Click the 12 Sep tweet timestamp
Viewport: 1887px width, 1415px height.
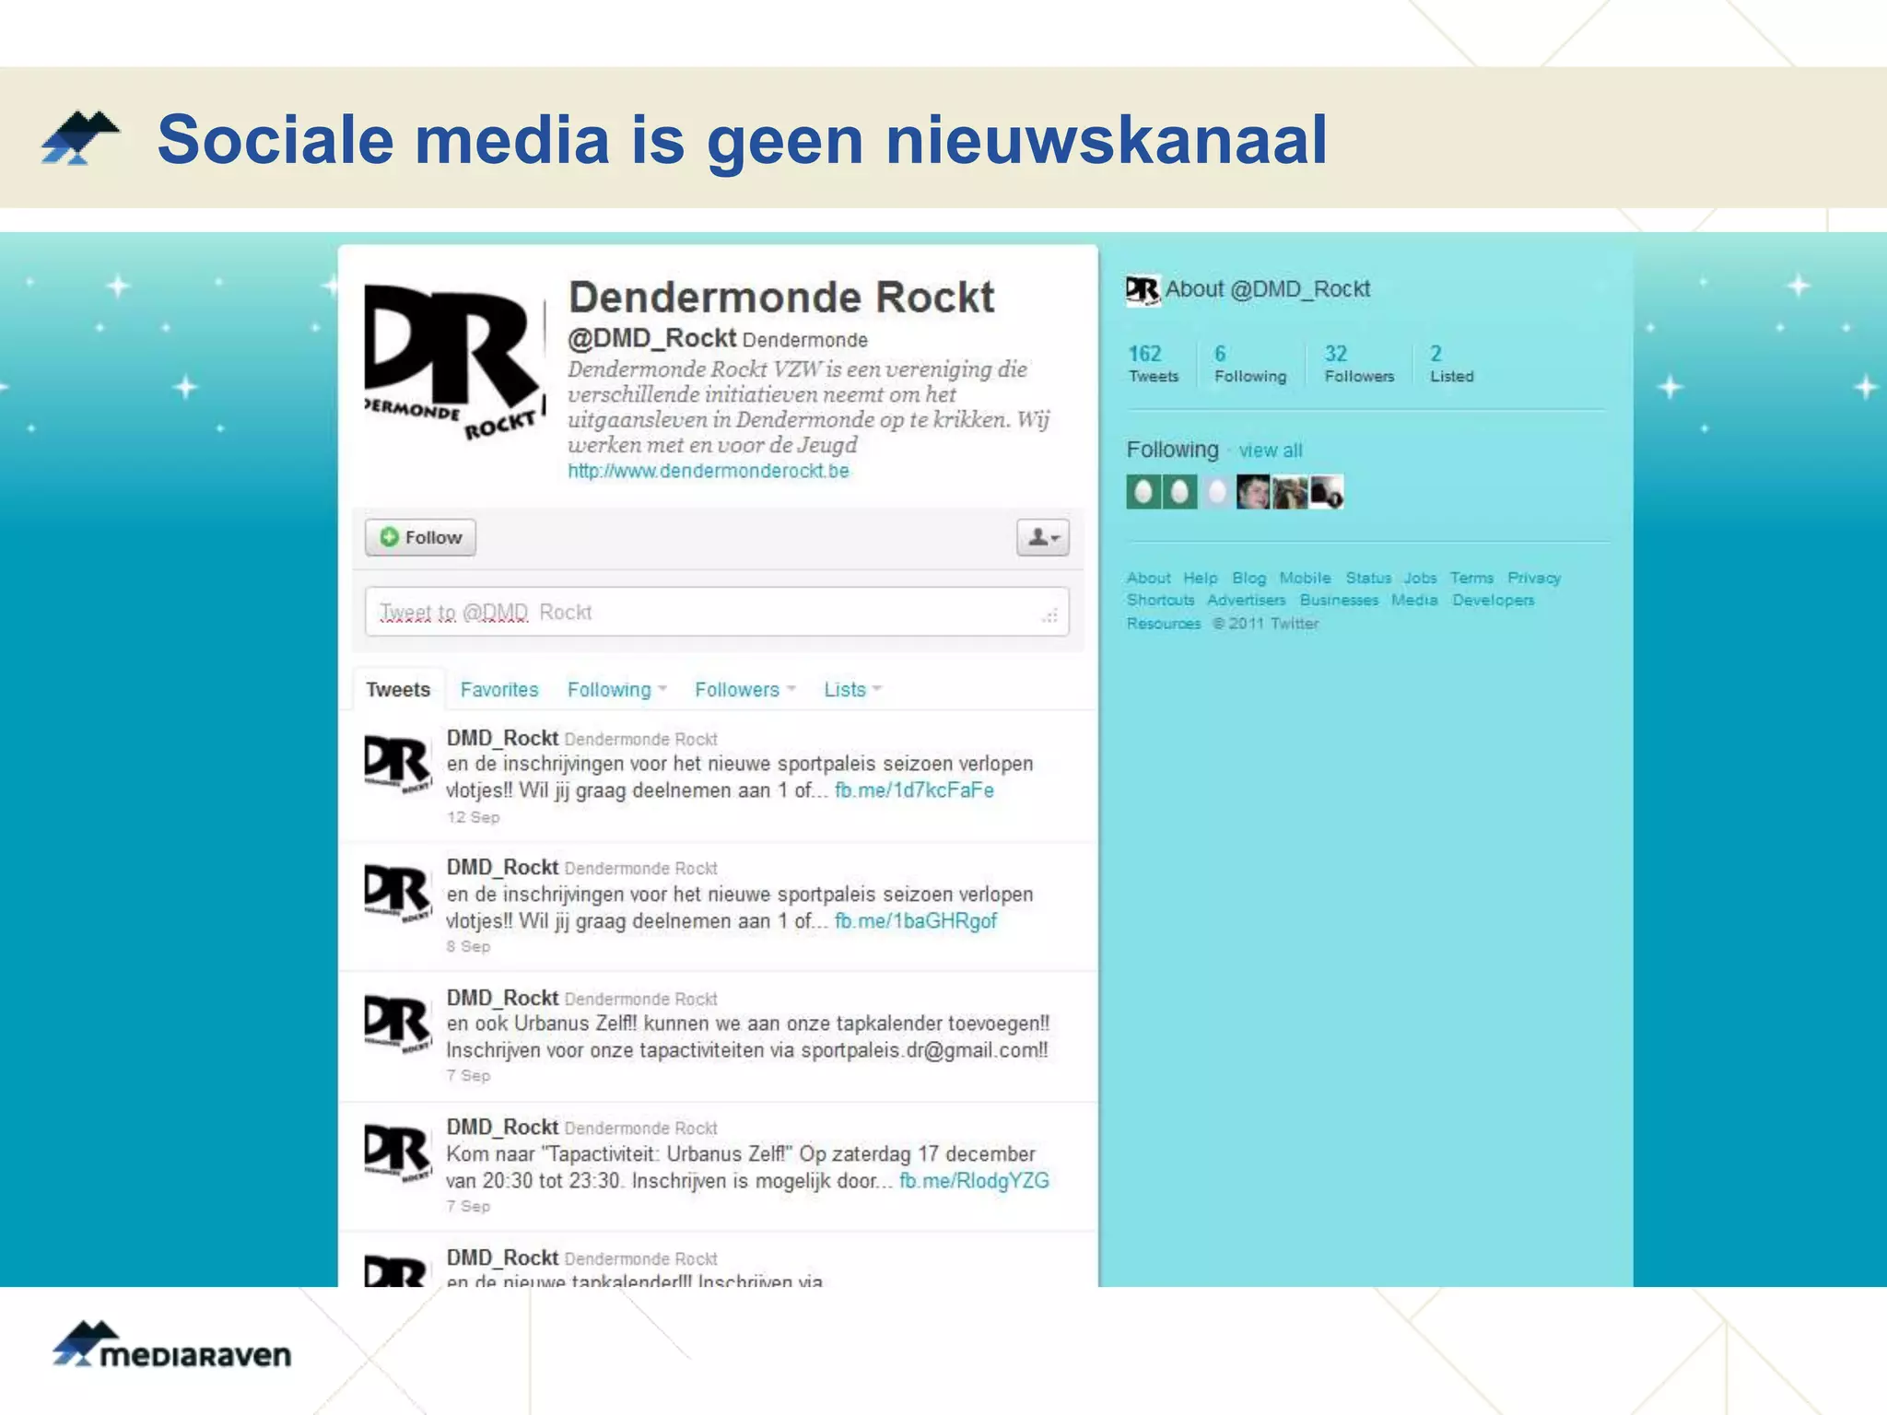pyautogui.click(x=473, y=817)
